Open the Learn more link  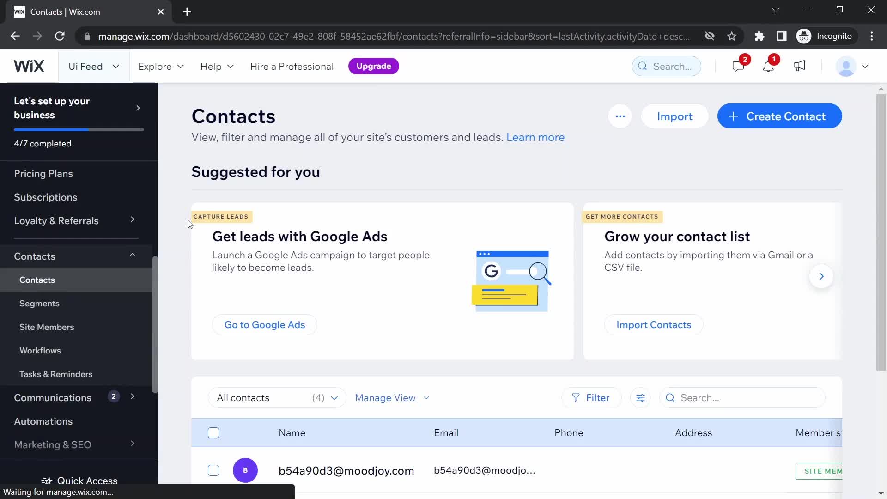(535, 137)
